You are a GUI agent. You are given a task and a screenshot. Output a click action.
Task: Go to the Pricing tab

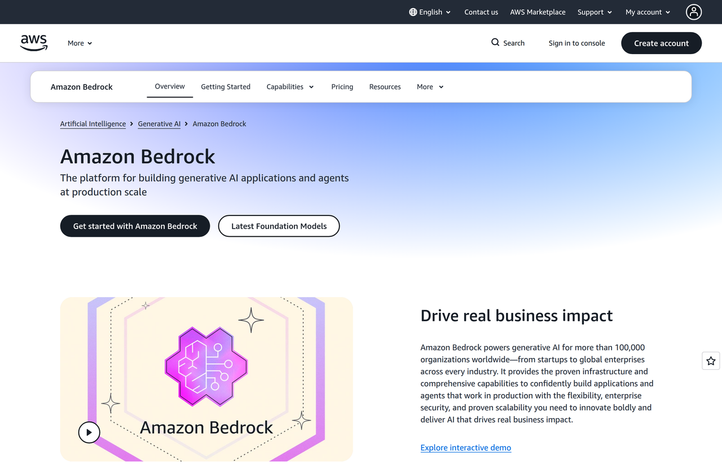click(x=342, y=87)
